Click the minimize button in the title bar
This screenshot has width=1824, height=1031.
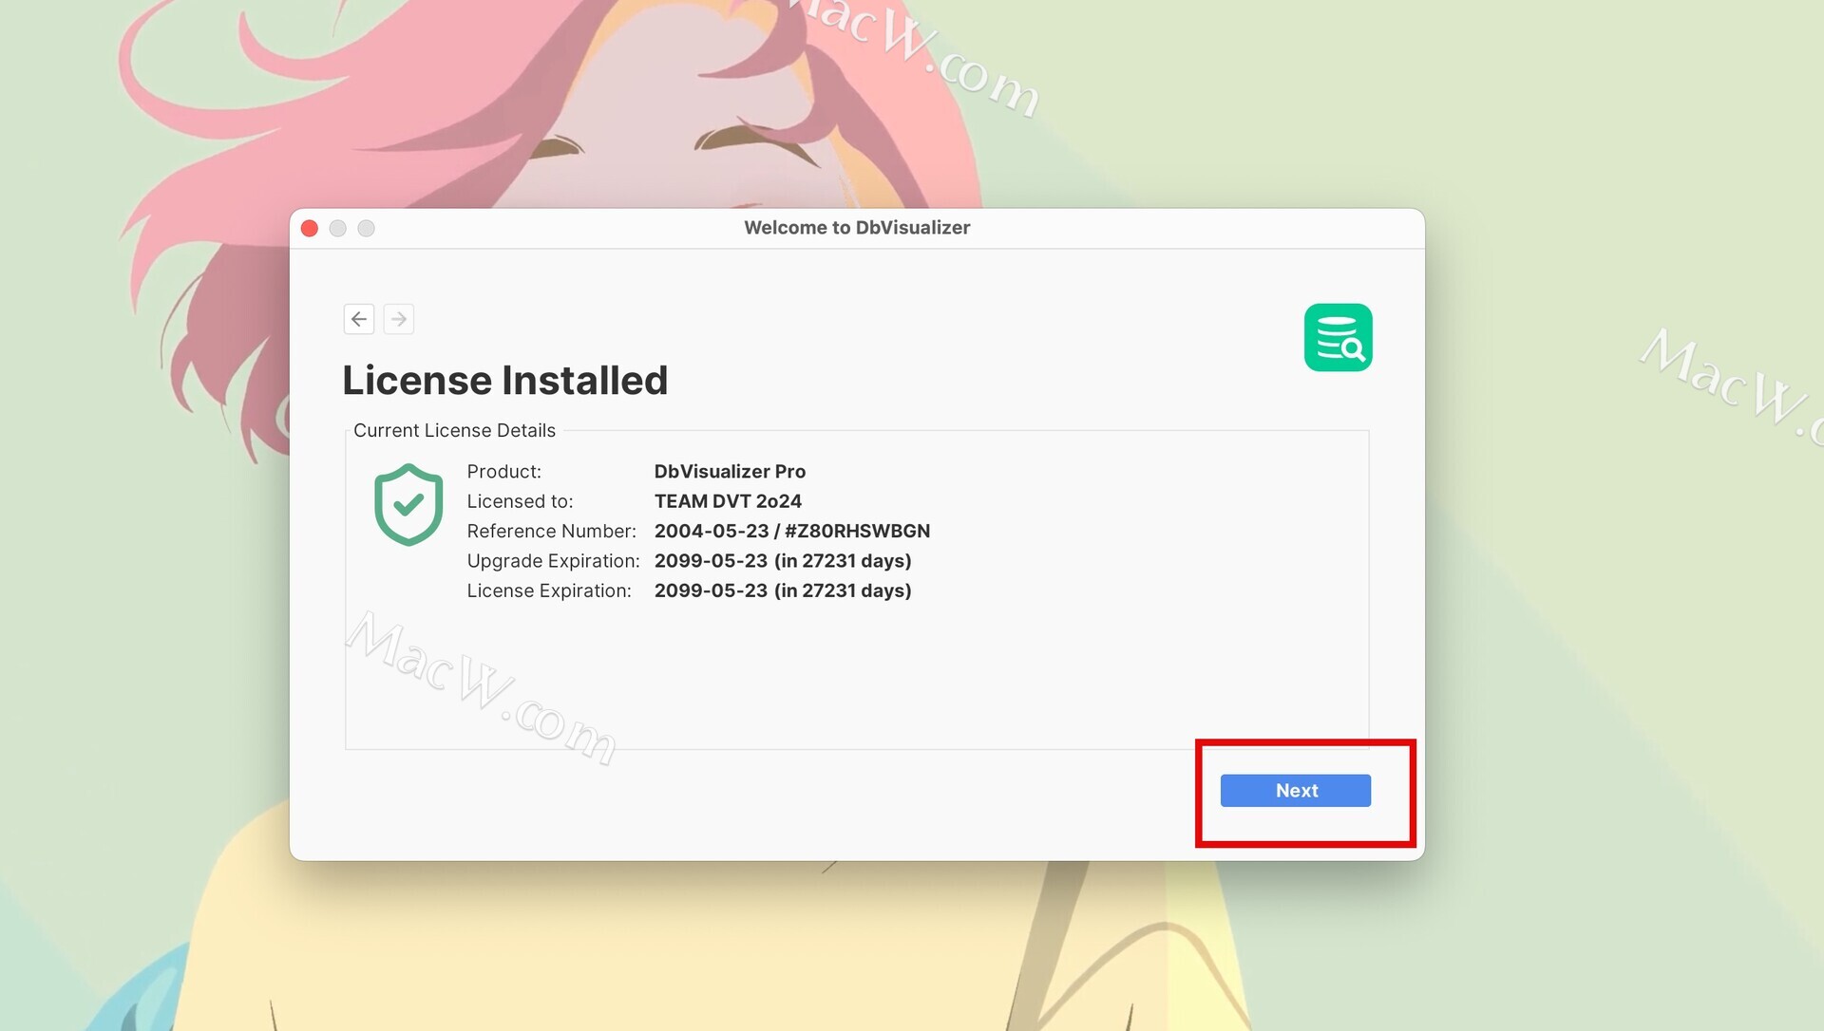coord(338,228)
